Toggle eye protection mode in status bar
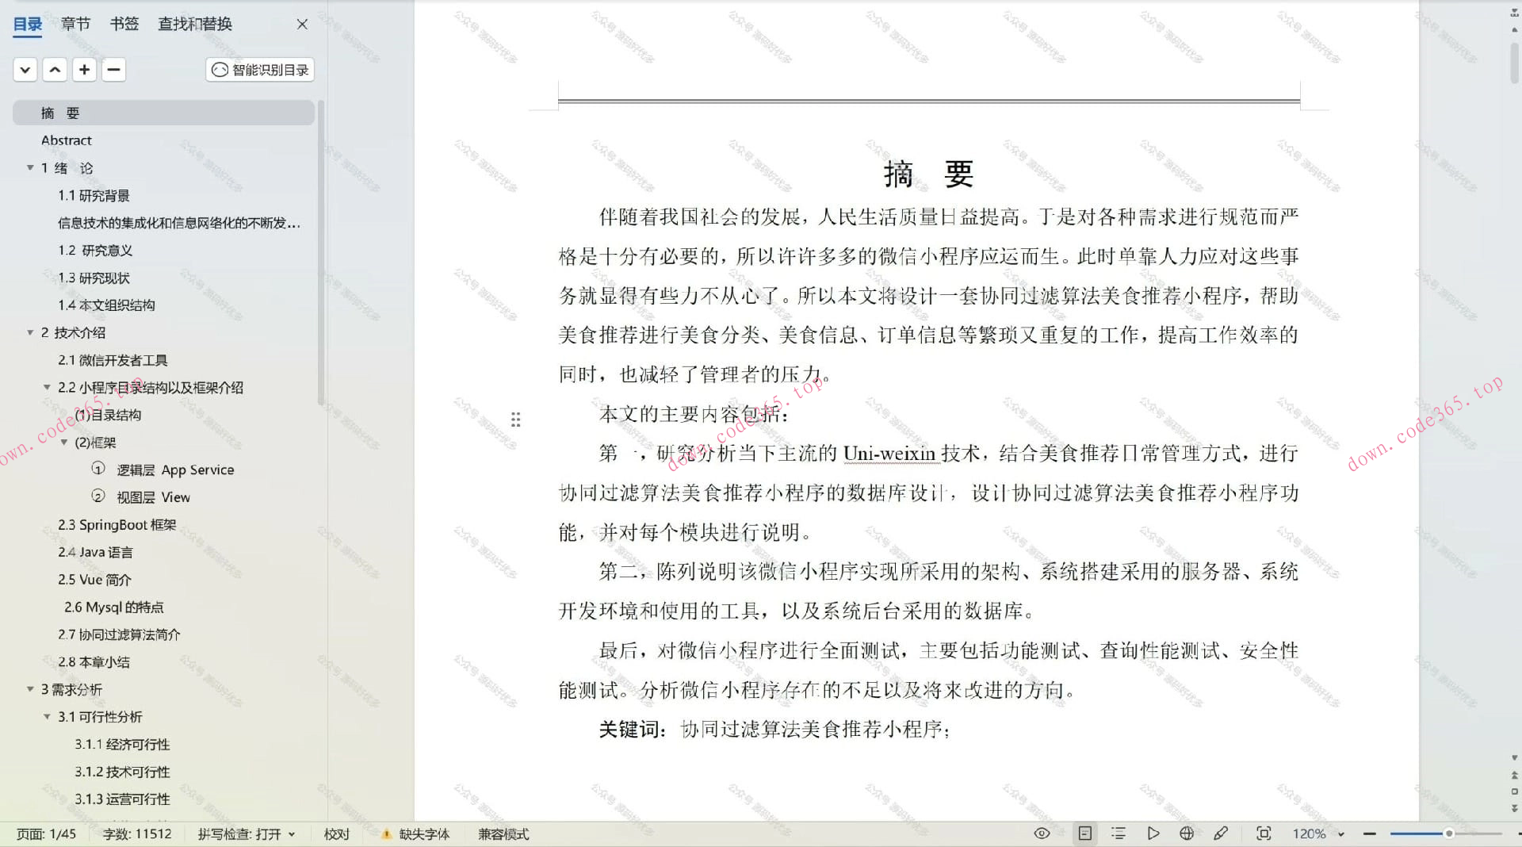The image size is (1522, 847). point(1042,834)
